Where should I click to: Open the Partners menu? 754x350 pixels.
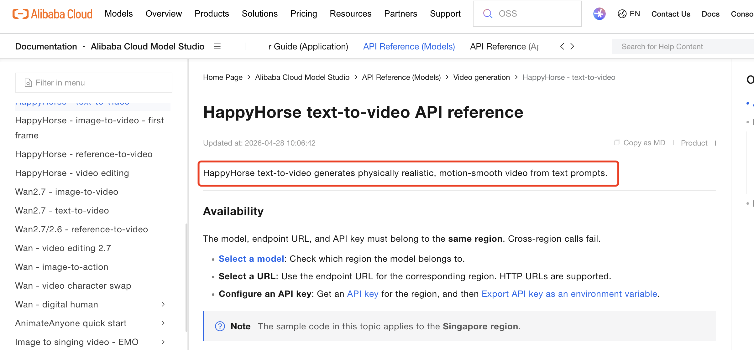click(401, 14)
